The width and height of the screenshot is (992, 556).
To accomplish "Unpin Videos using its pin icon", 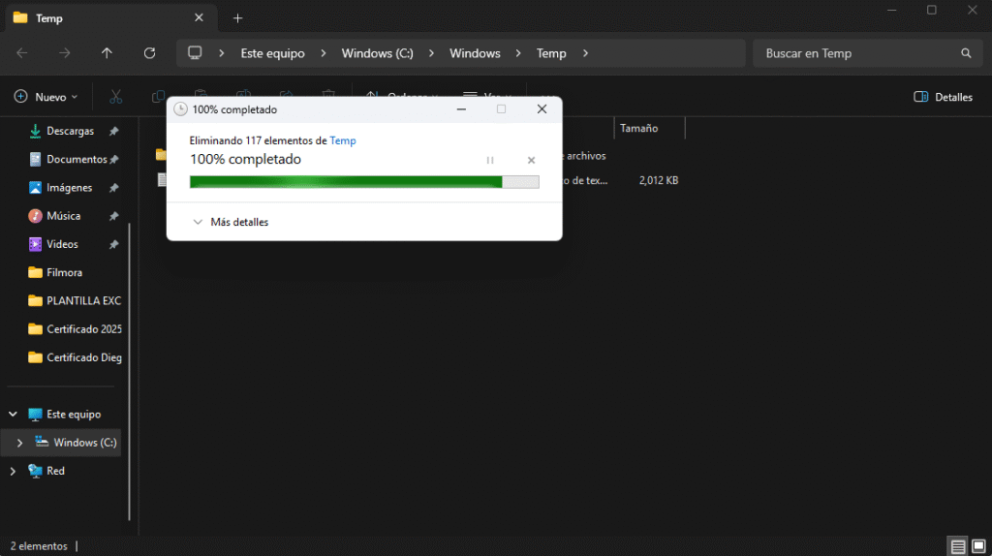I will coord(114,244).
